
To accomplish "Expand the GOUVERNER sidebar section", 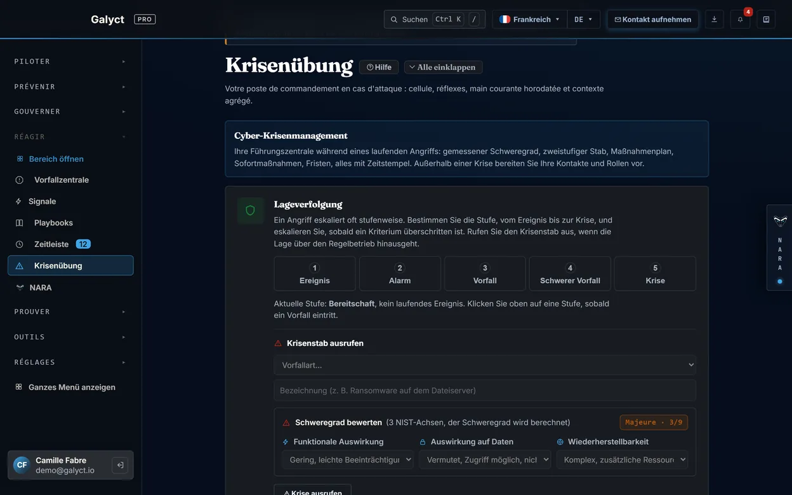I will point(70,112).
